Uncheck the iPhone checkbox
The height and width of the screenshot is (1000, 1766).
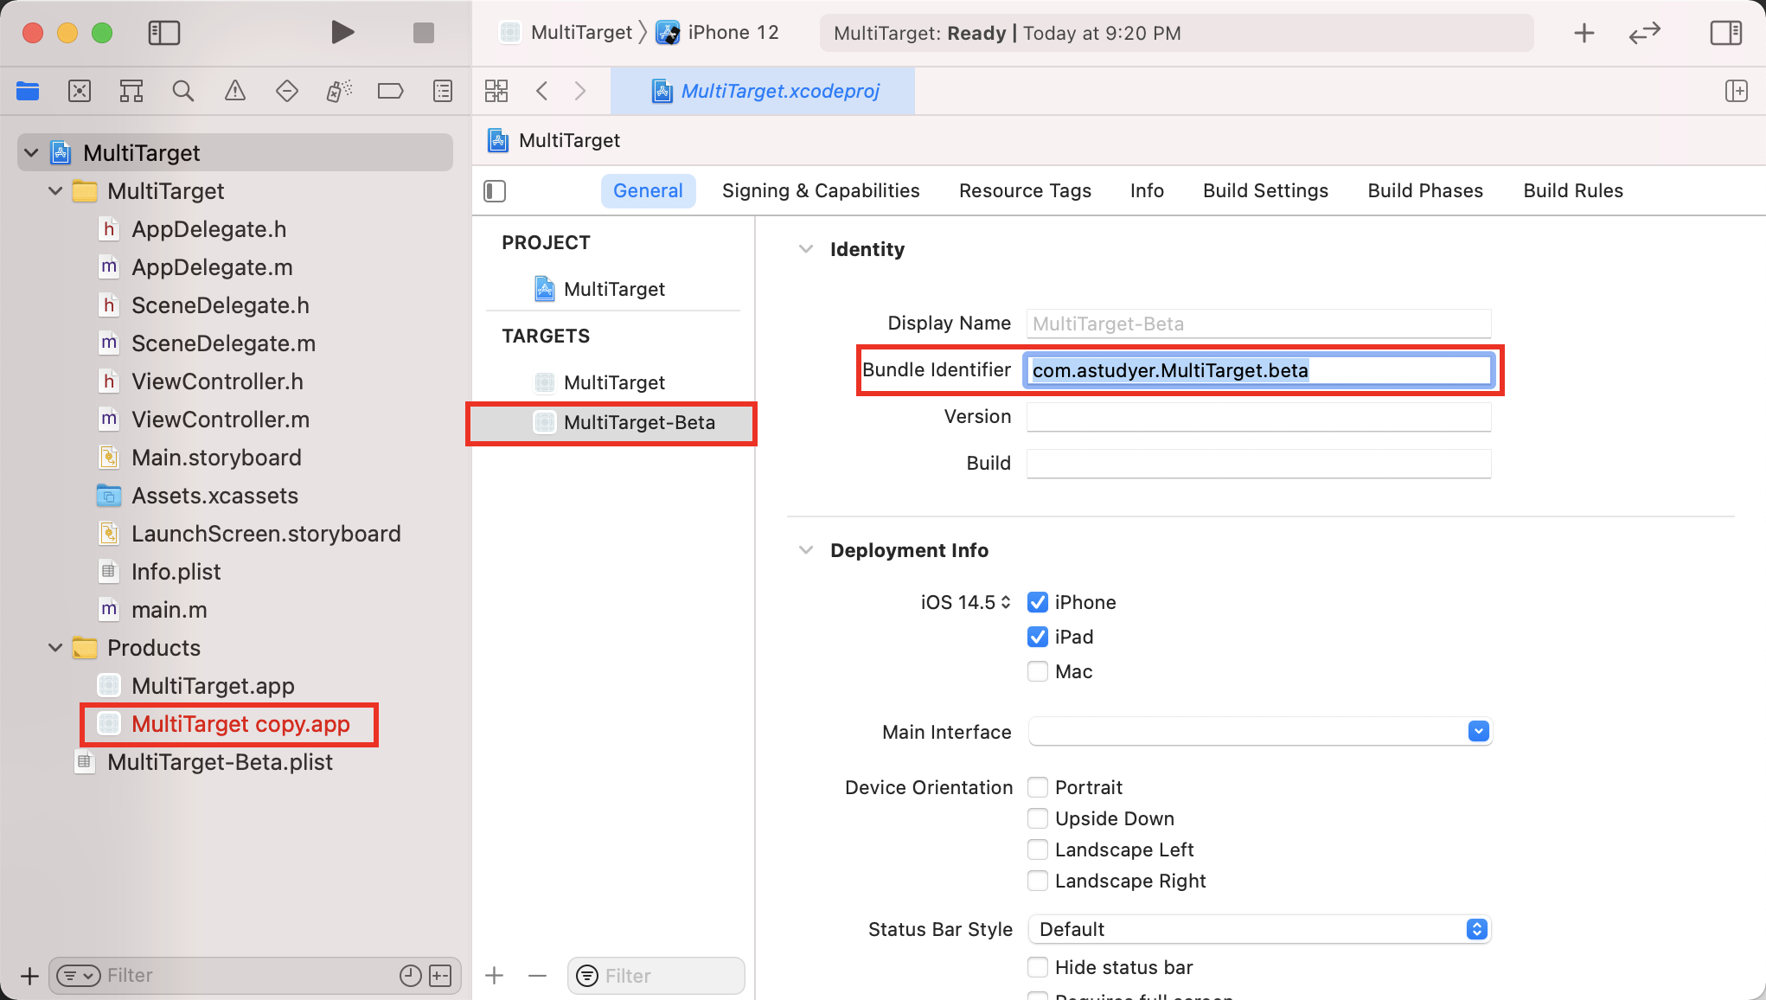click(x=1038, y=602)
